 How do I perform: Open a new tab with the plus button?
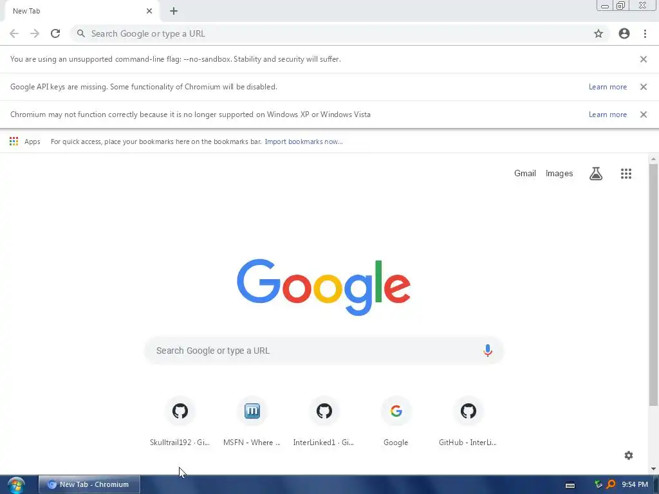point(174,11)
